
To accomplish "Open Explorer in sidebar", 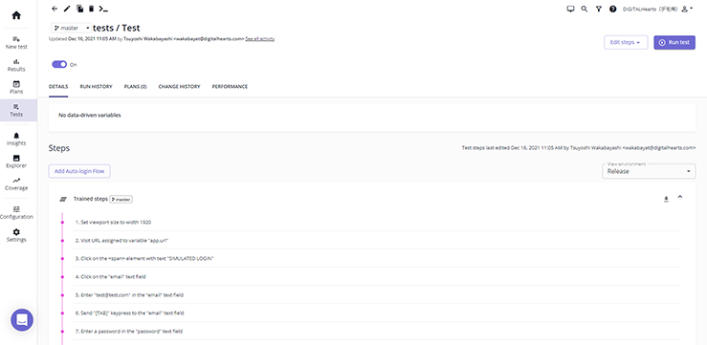I will pyautogui.click(x=16, y=162).
